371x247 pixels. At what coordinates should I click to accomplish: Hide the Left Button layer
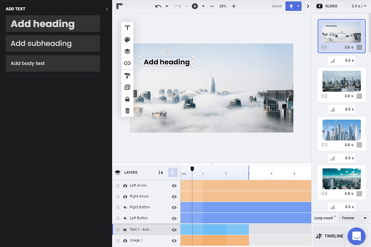click(174, 218)
